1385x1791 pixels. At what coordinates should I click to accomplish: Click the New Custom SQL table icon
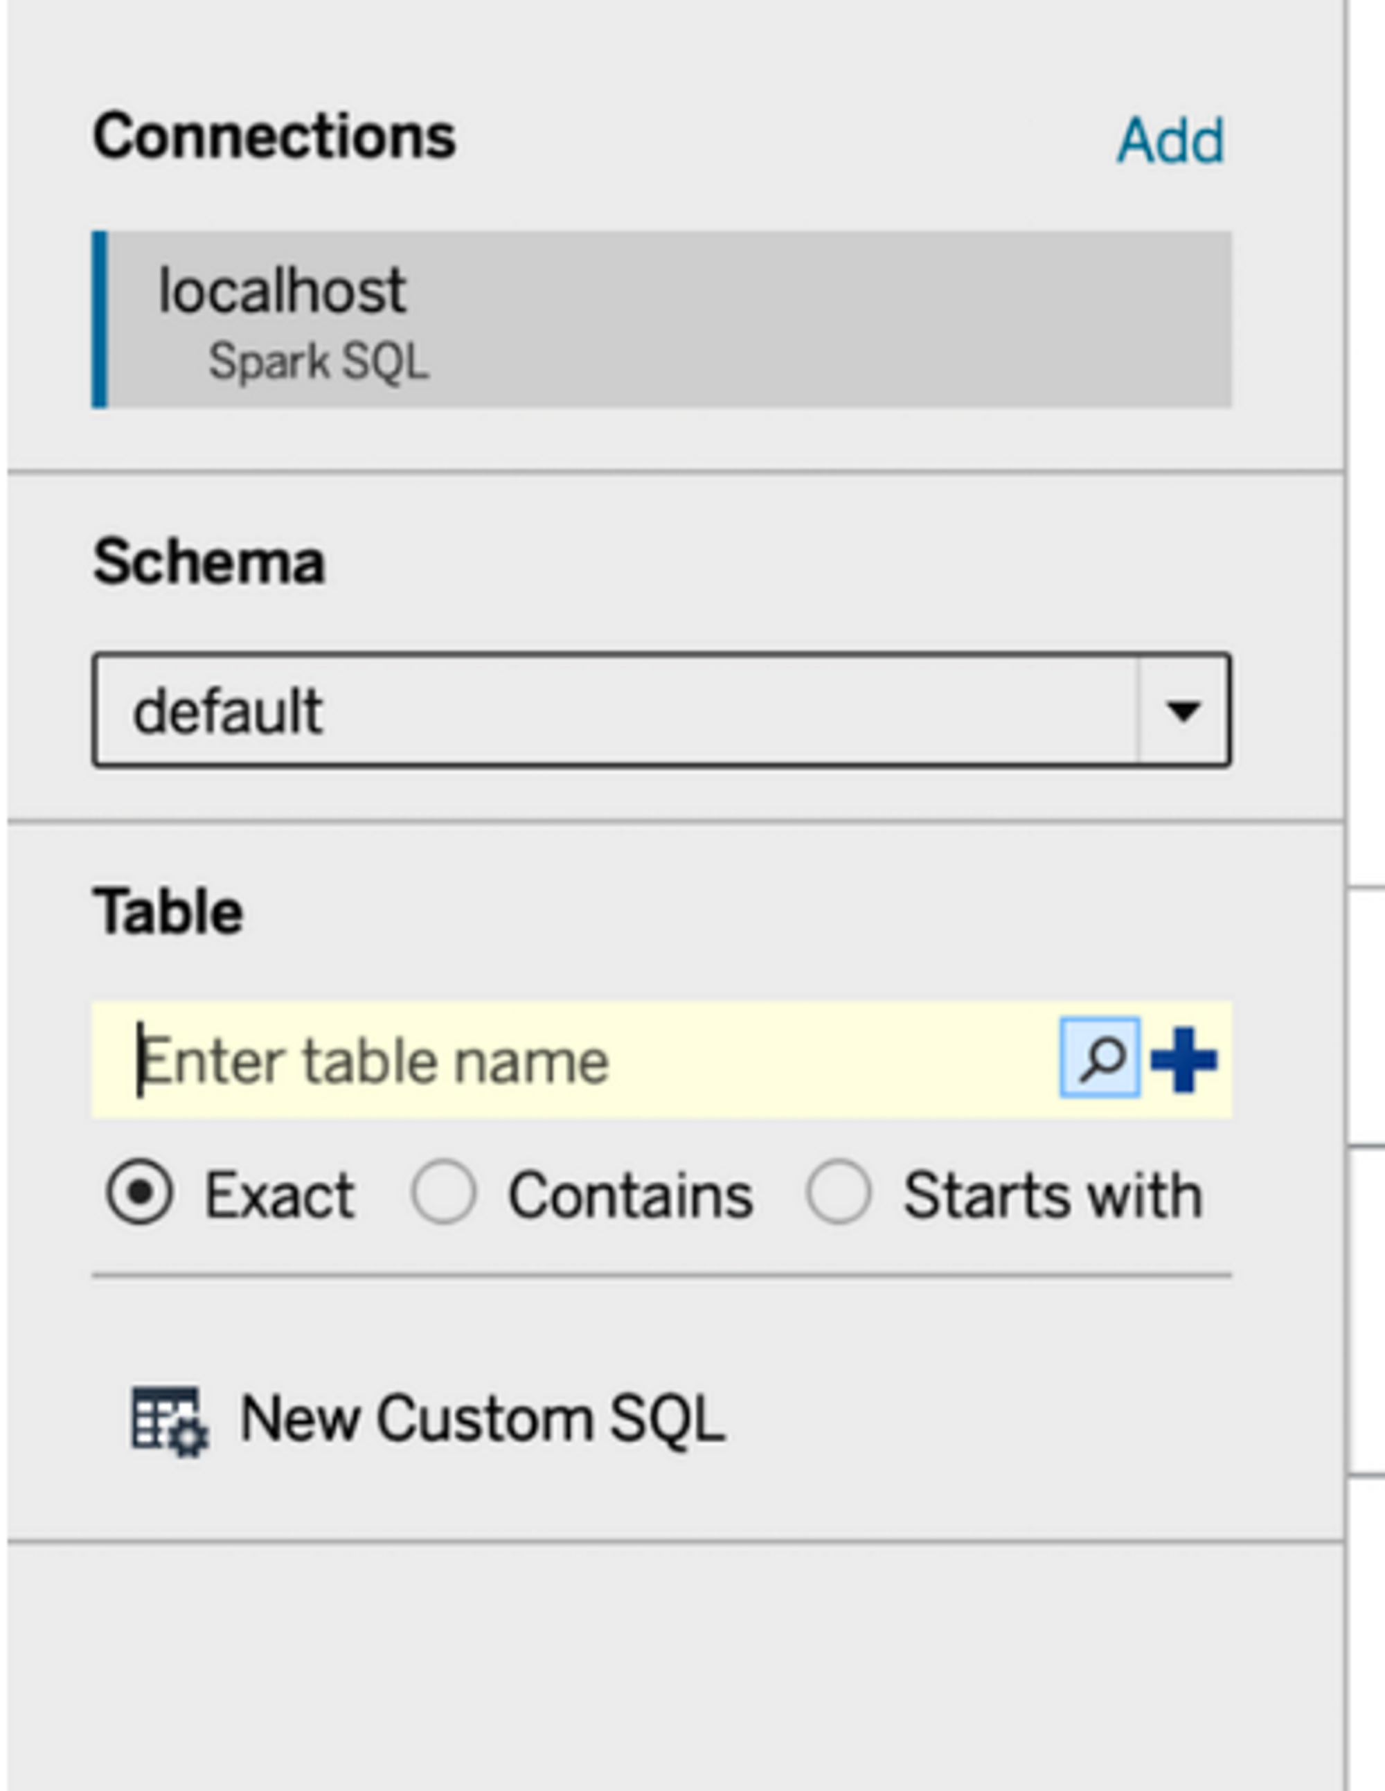pyautogui.click(x=170, y=1421)
